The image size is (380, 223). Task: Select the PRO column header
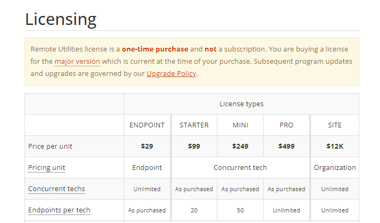(x=286, y=125)
